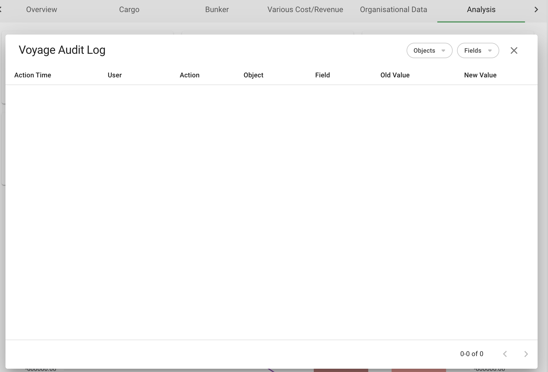Click the Fields dropdown arrow icon
This screenshot has width=548, height=372.
[490, 50]
